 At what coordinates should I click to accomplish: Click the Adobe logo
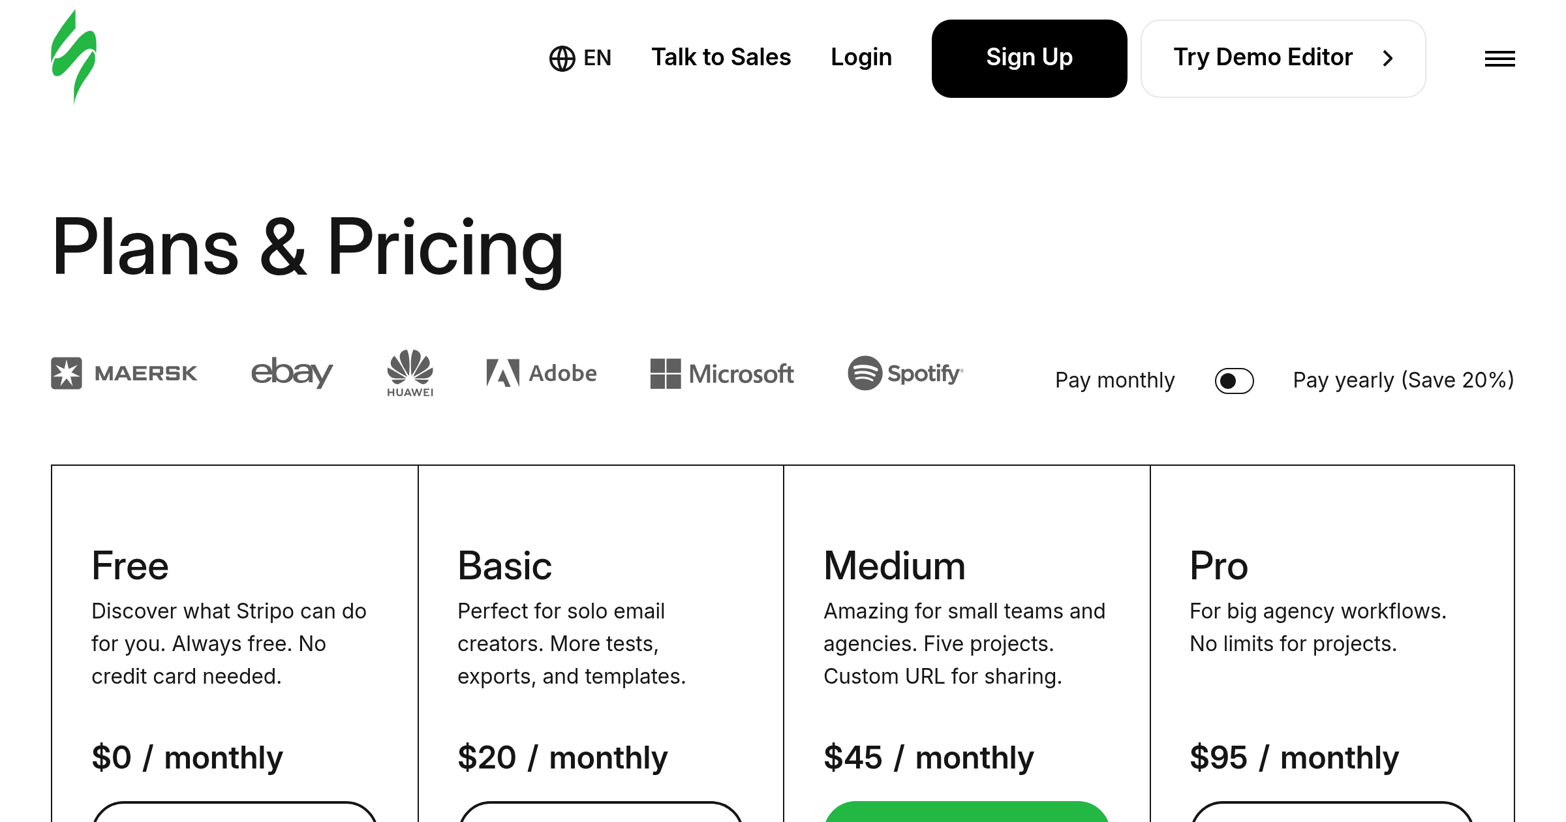(542, 373)
